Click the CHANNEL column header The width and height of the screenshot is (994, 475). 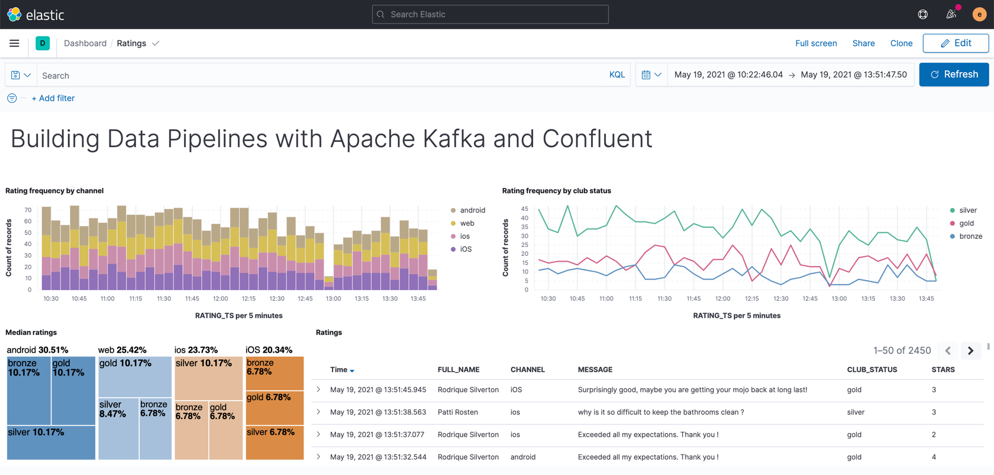click(528, 370)
